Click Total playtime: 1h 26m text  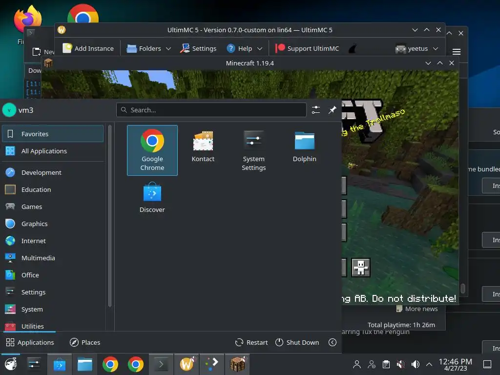pos(401,325)
